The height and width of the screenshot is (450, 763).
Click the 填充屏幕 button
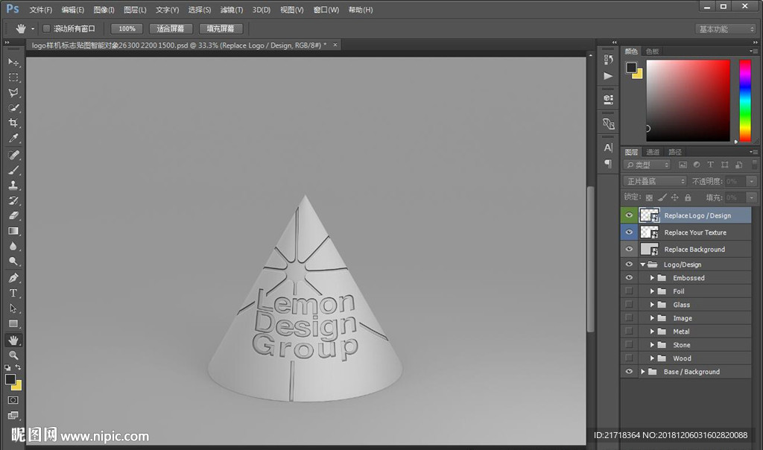(221, 28)
